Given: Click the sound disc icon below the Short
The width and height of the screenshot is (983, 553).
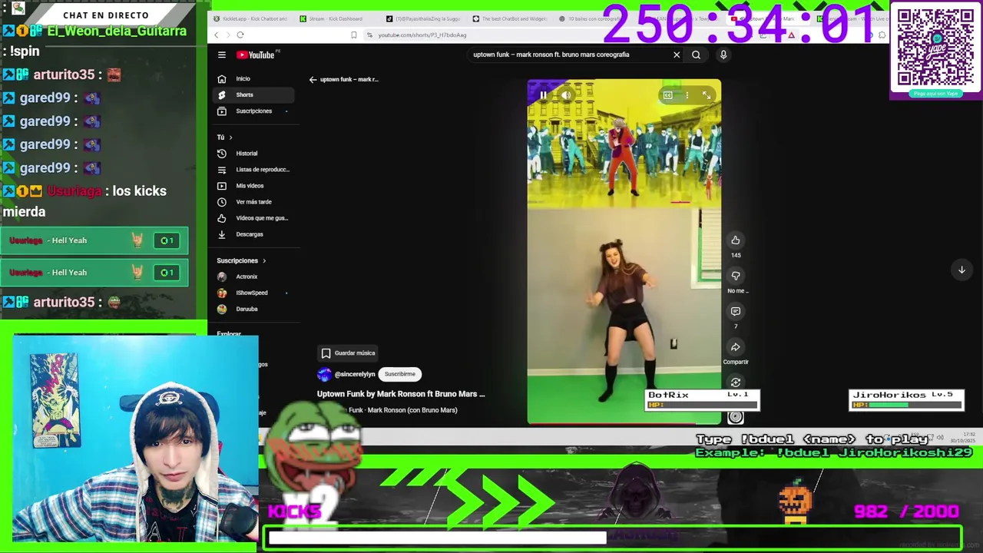Looking at the screenshot, I should [x=735, y=417].
